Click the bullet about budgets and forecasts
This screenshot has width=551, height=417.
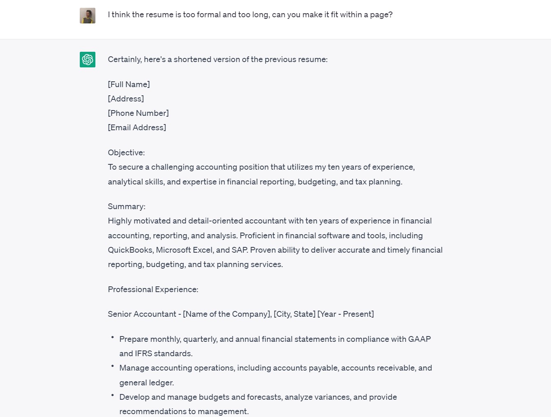point(258,397)
